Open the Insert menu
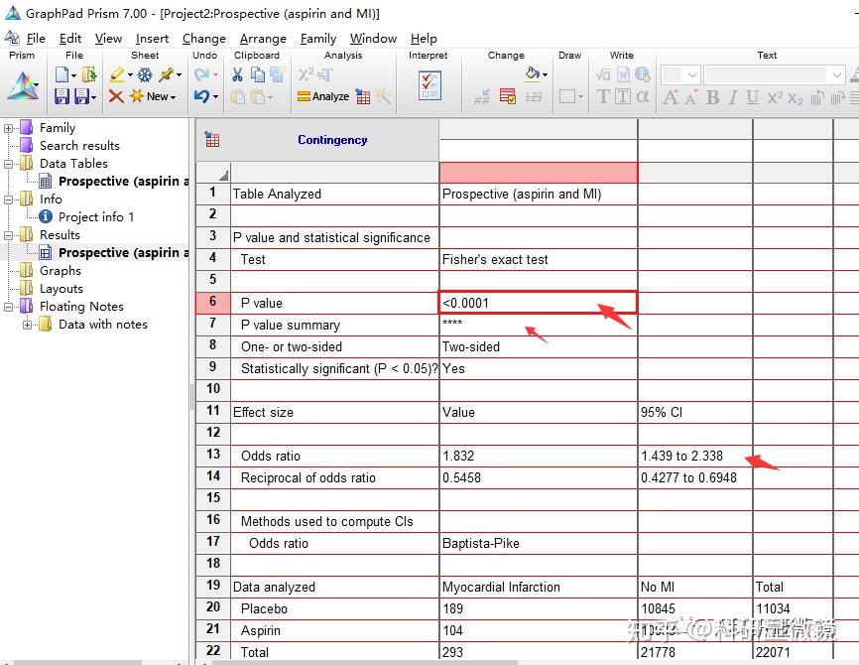Viewport: 859px width, 665px height. [152, 39]
